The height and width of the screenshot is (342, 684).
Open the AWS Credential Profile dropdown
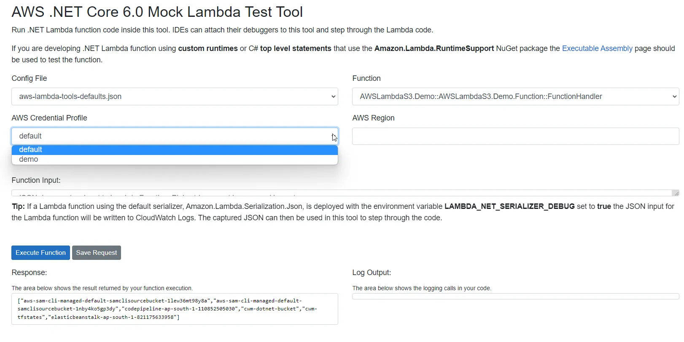click(175, 136)
